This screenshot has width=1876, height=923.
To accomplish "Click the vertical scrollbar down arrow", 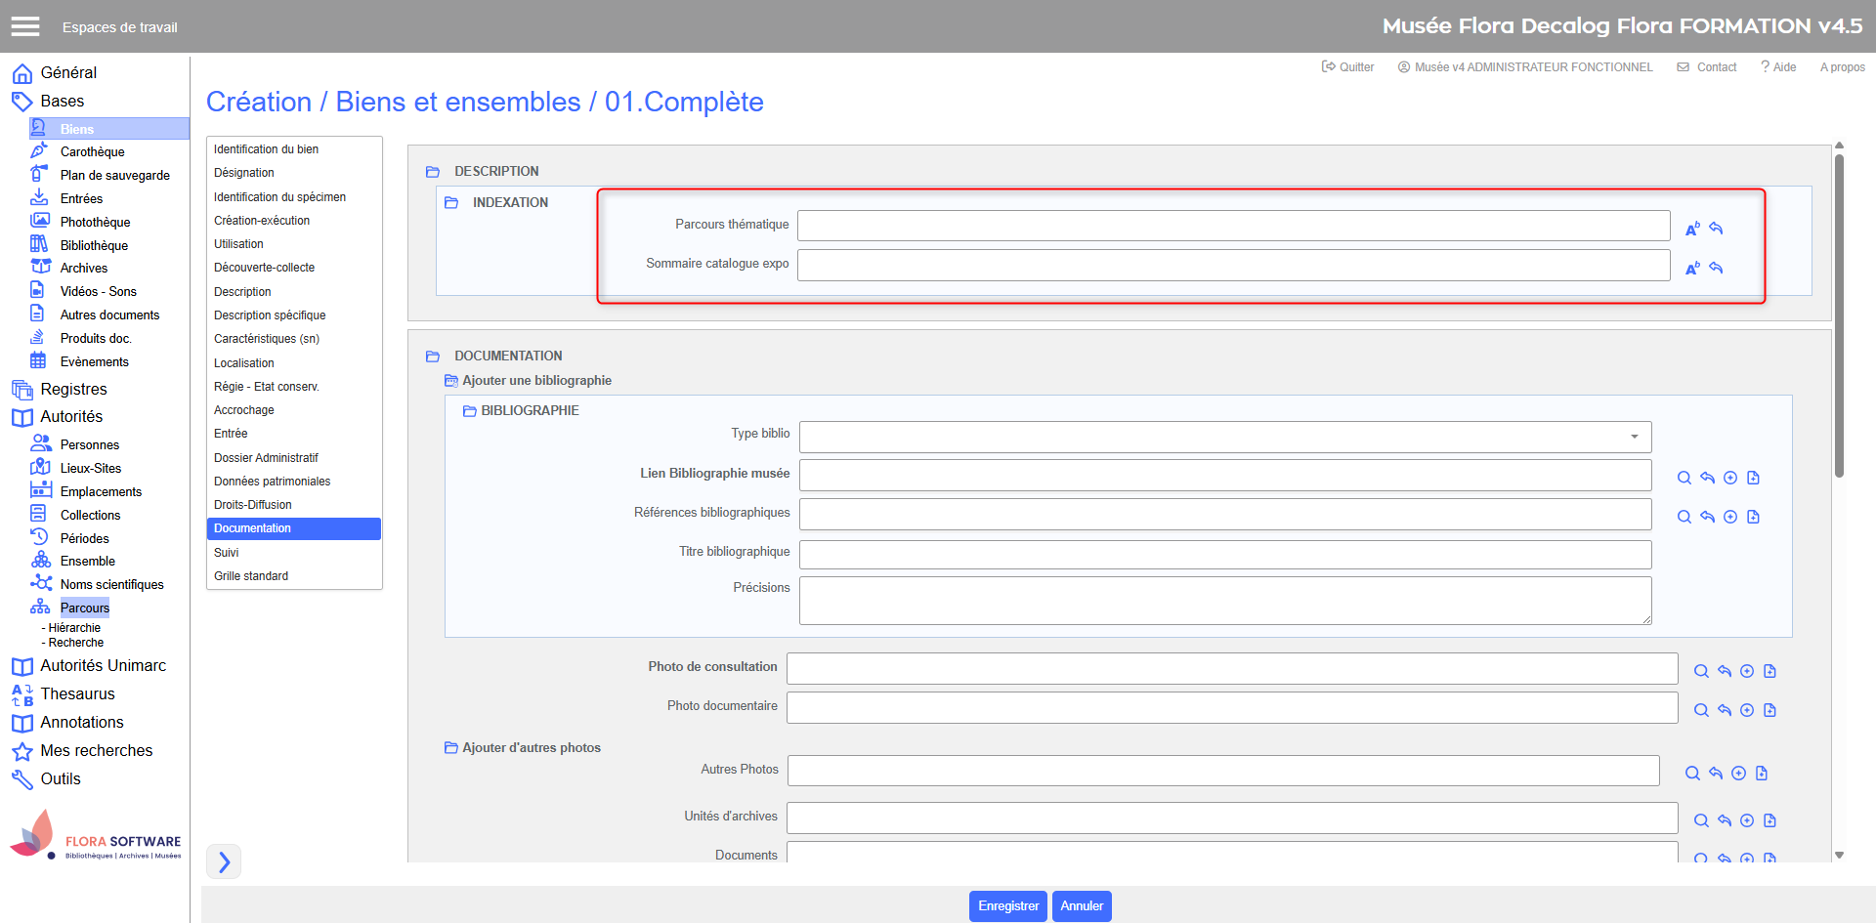I will (x=1839, y=855).
